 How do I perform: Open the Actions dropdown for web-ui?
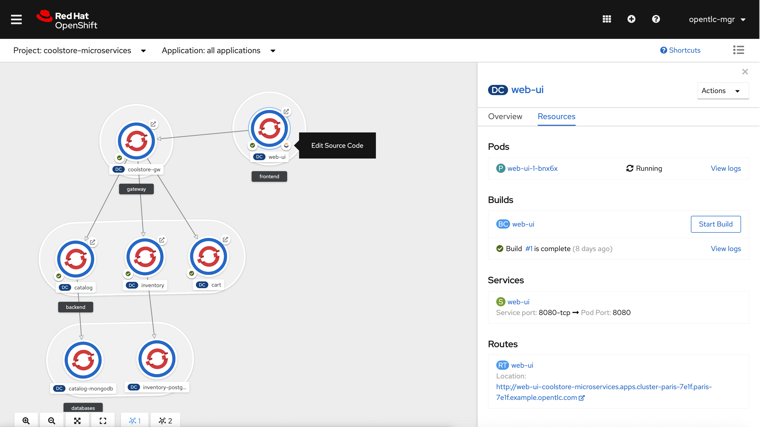[723, 91]
